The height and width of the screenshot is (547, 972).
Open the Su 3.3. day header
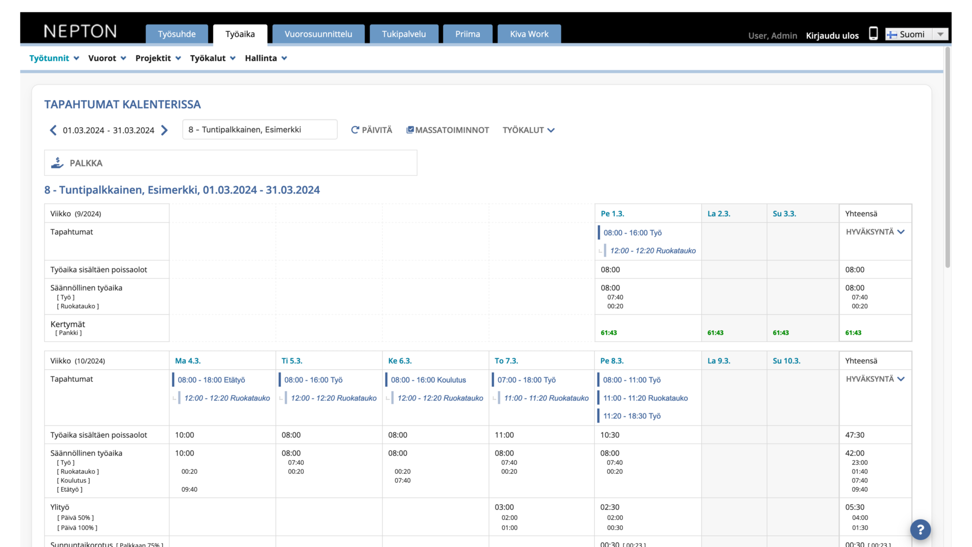click(x=784, y=214)
